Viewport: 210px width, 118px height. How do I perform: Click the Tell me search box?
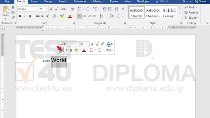click(163, 2)
